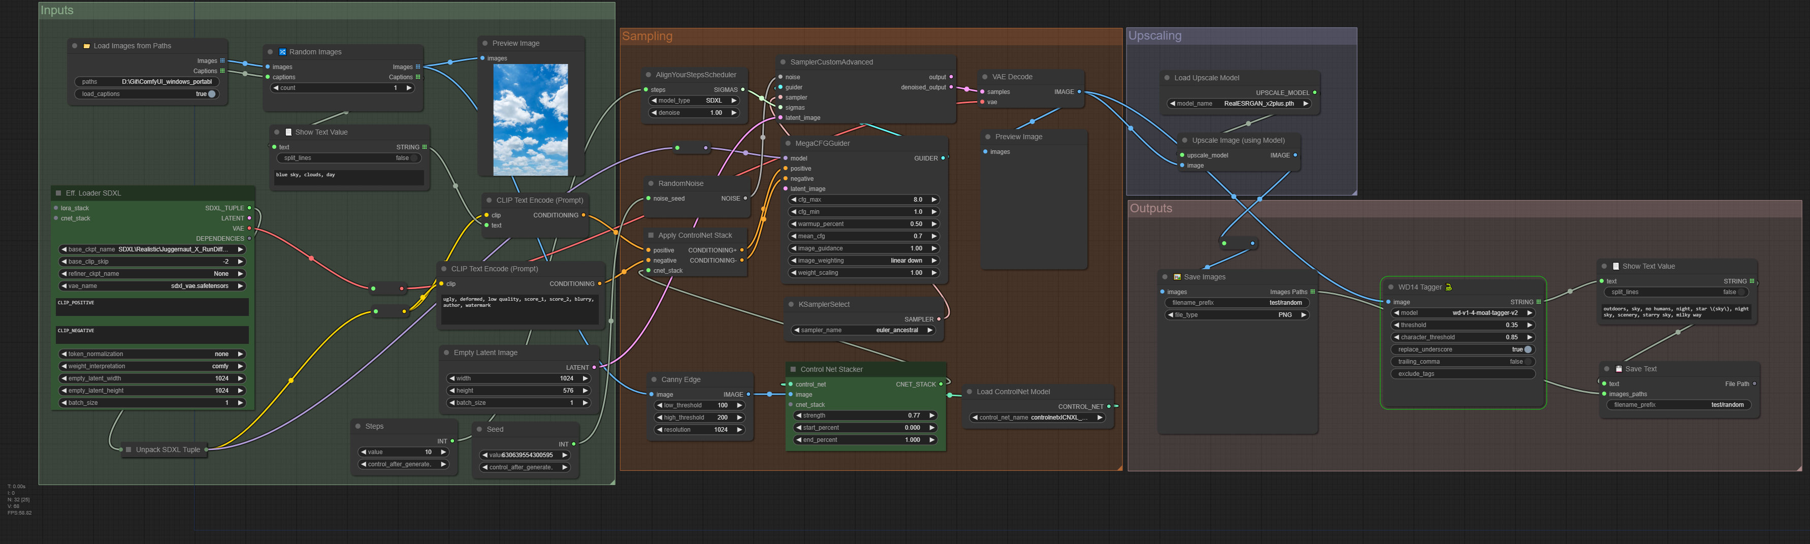Open the file_type PNG dropdown in Save Images

[1237, 315]
